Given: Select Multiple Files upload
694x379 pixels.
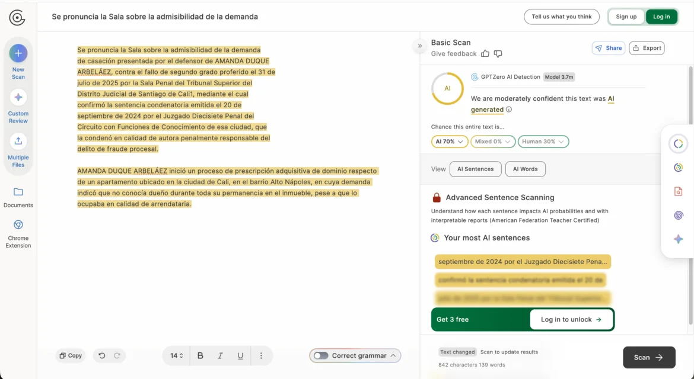Looking at the screenshot, I should [x=18, y=150].
